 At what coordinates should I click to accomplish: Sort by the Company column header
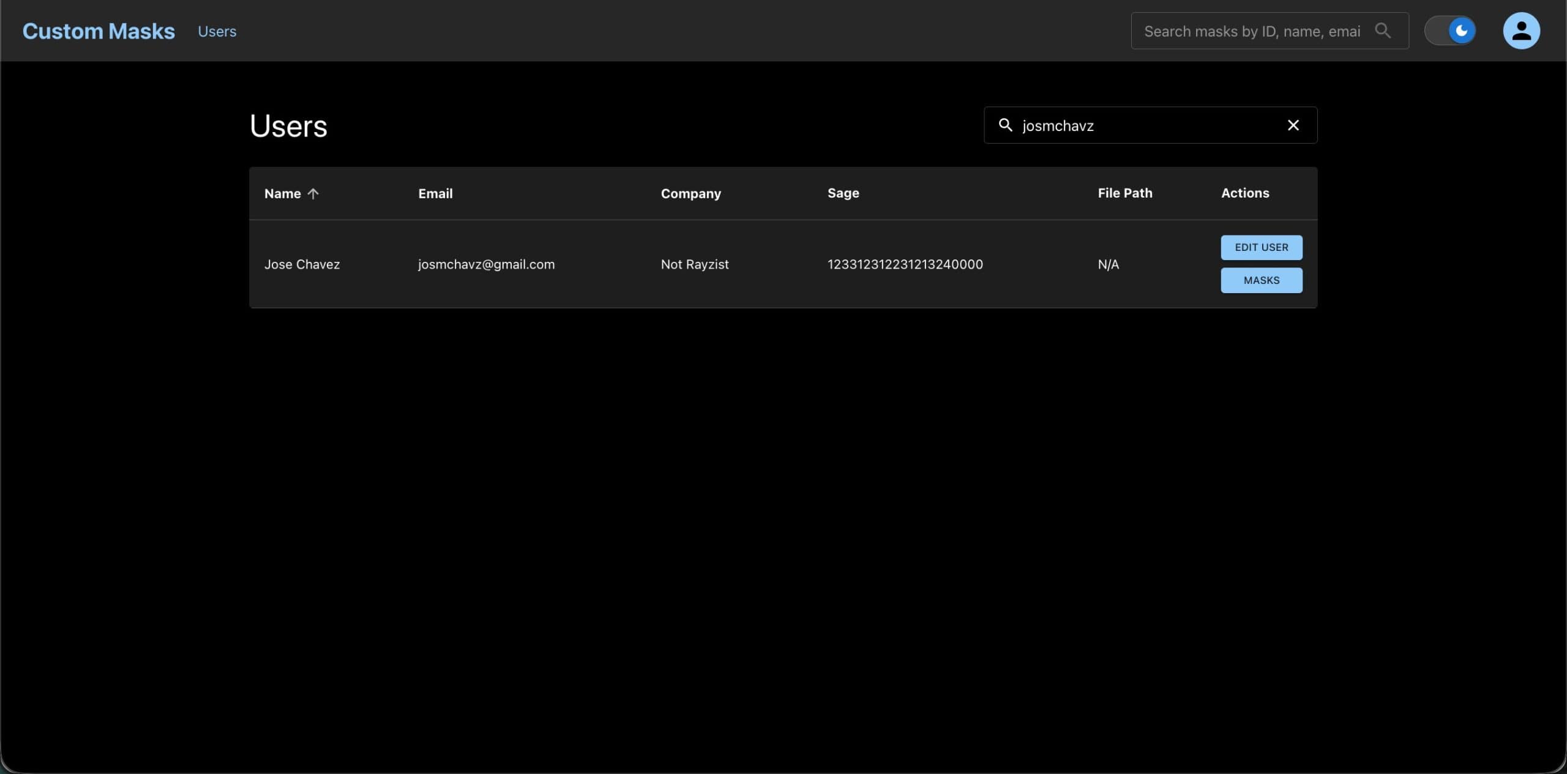tap(690, 193)
